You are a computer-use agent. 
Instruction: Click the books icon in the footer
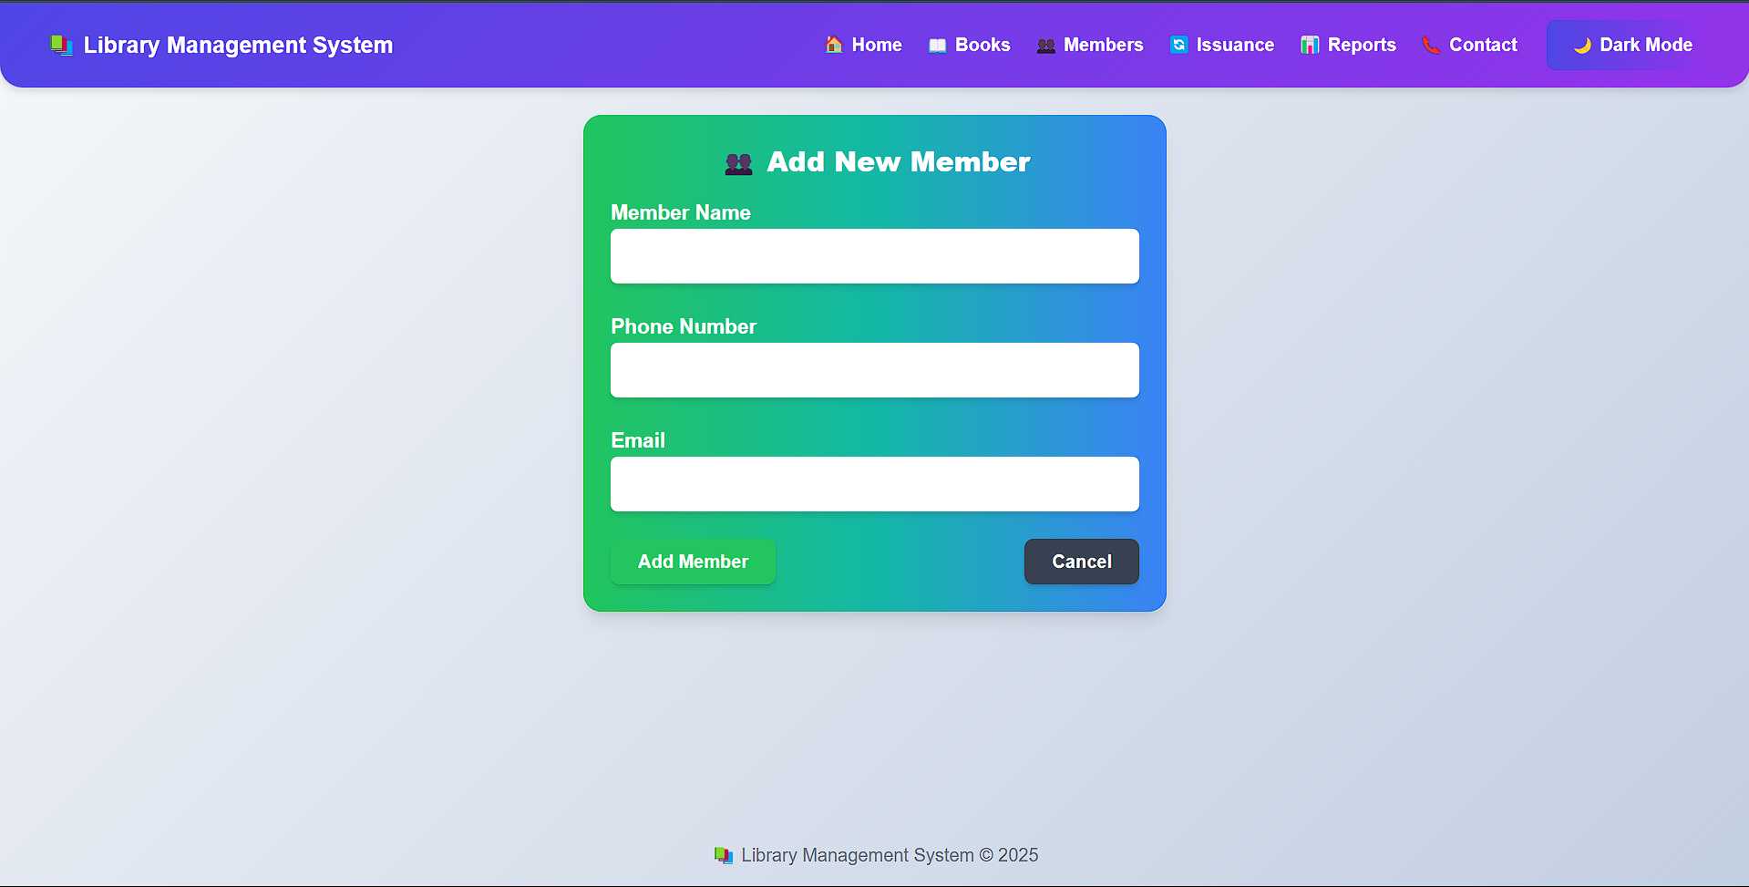click(x=724, y=855)
